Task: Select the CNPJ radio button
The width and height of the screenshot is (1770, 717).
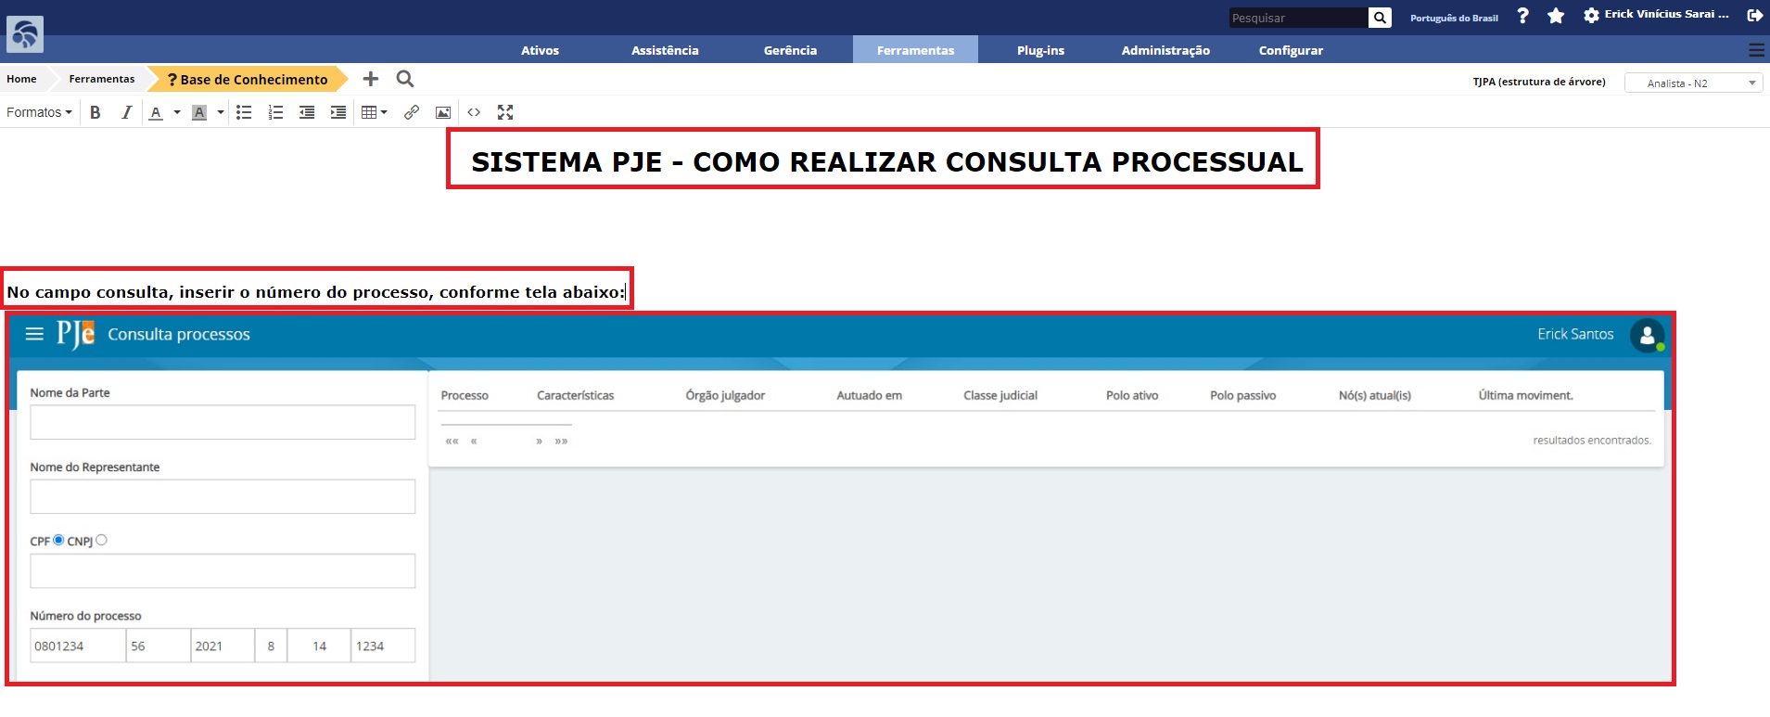Action: click(101, 540)
